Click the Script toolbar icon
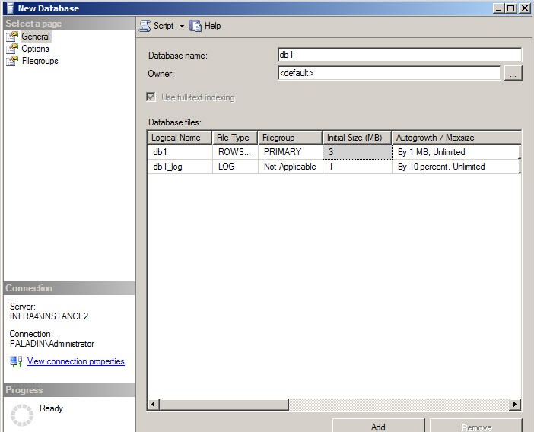The height and width of the screenshot is (432, 534). [145, 26]
